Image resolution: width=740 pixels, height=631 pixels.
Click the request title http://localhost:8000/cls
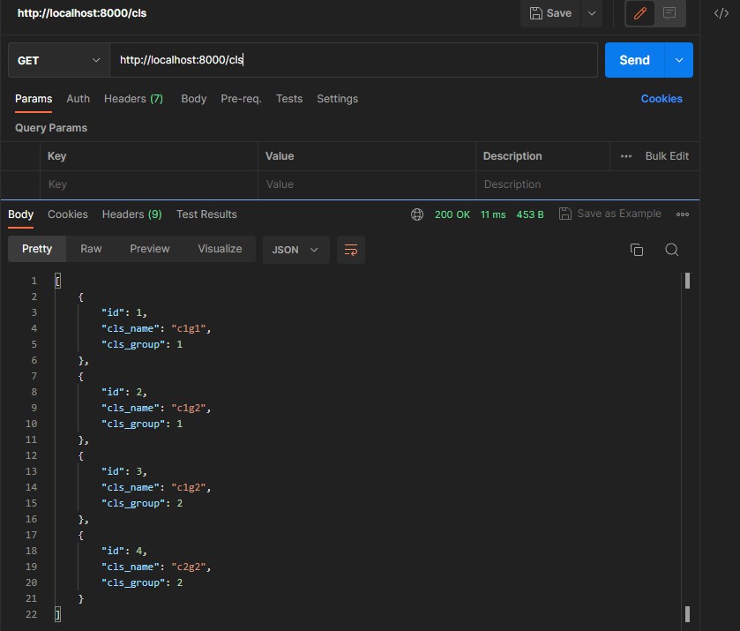click(82, 13)
